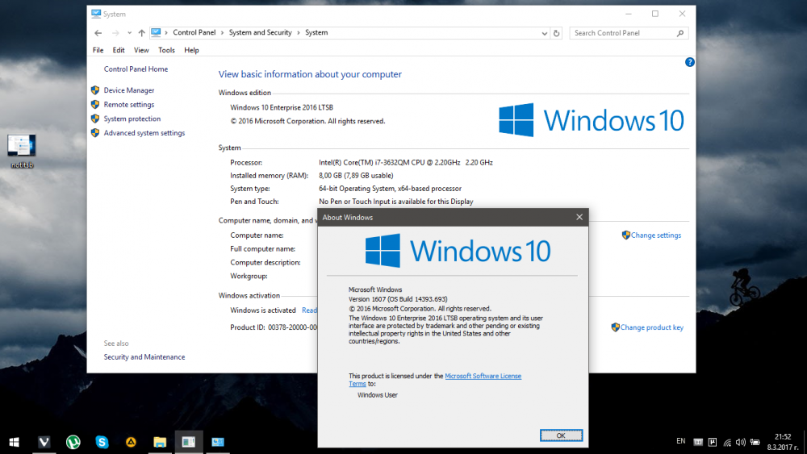Open Advanced system settings link
The height and width of the screenshot is (454, 807).
144,133
